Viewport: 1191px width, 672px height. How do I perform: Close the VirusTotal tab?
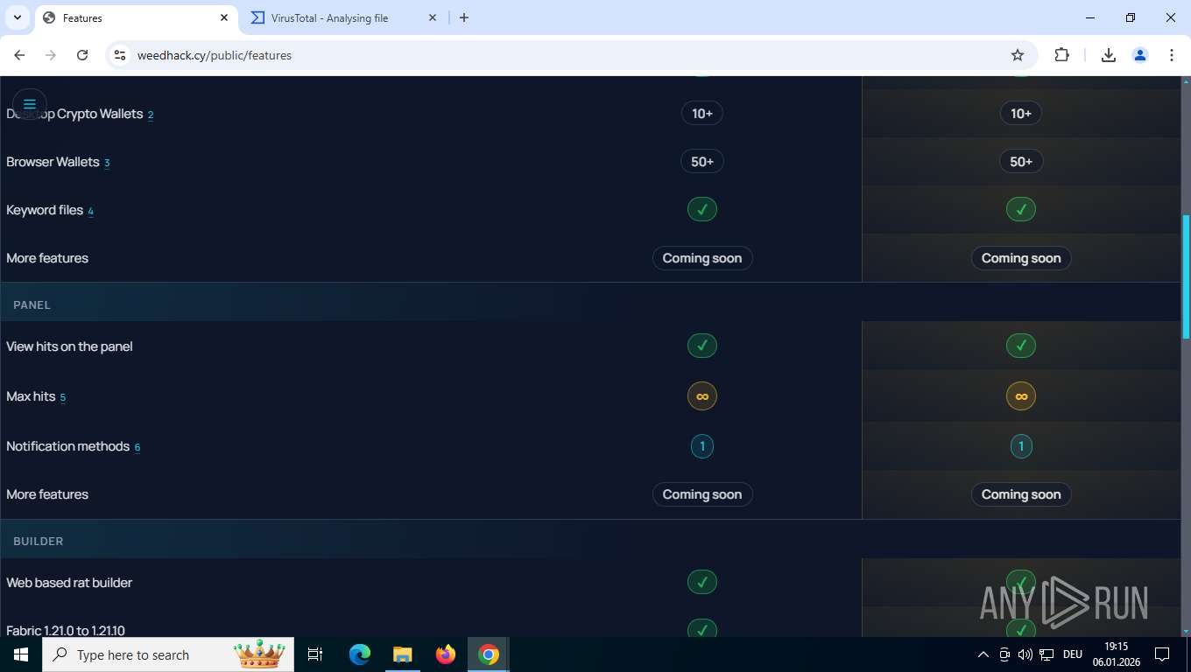pyautogui.click(x=433, y=17)
